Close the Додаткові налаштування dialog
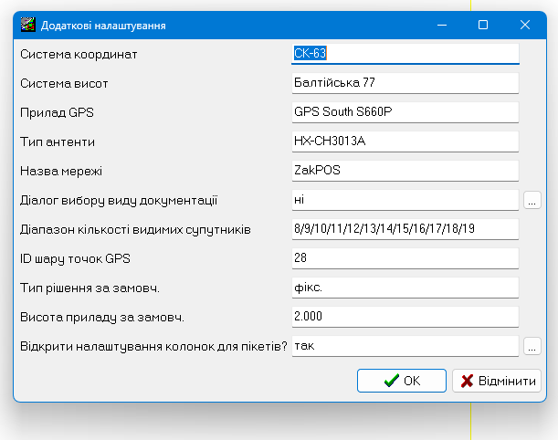The width and height of the screenshot is (558, 440). (525, 25)
